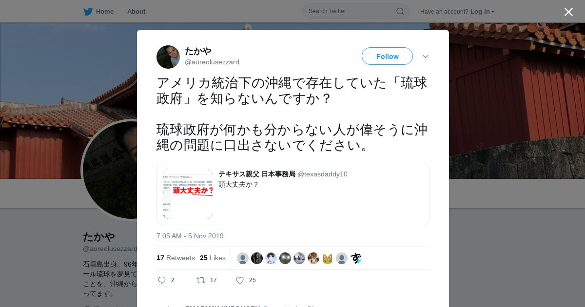
Task: Open the tweet options chevron dropdown
Action: (426, 57)
